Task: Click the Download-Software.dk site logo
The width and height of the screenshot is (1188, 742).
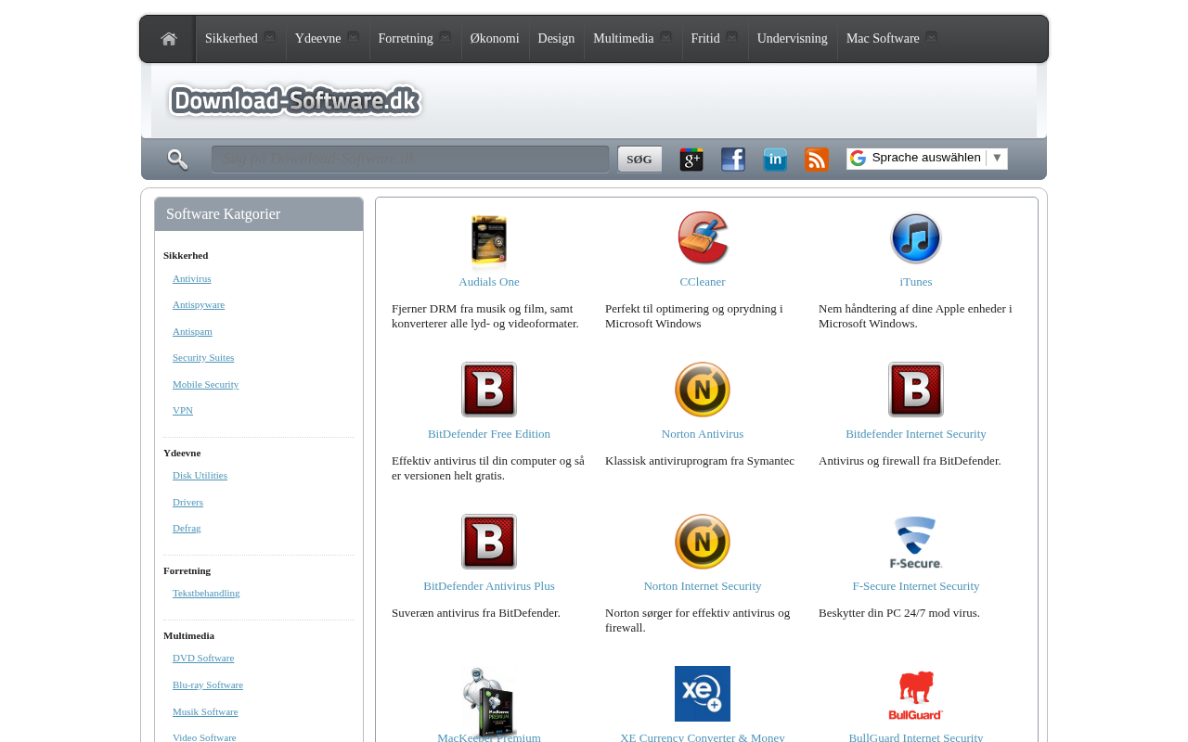Action: (295, 100)
